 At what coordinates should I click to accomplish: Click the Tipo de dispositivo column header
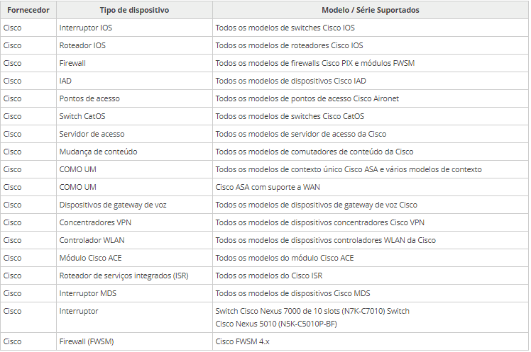[x=133, y=11]
